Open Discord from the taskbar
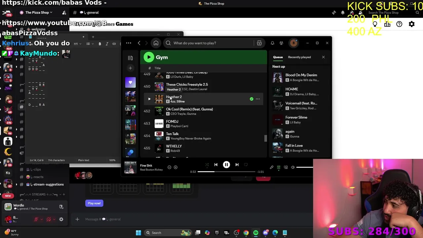This screenshot has width=423, height=238. click(x=265, y=233)
